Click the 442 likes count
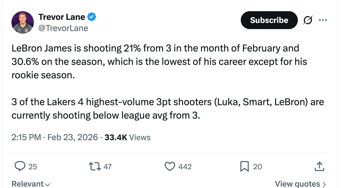The width and height of the screenshot is (349, 188). tap(185, 167)
